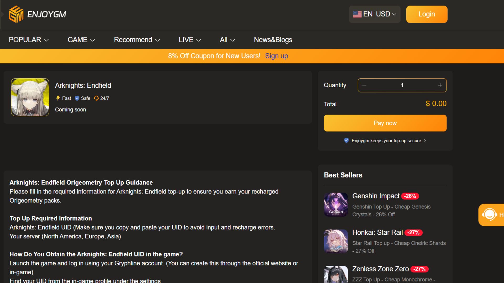Click the Genshin Impact game icon
Image resolution: width=504 pixels, height=283 pixels.
[336, 205]
